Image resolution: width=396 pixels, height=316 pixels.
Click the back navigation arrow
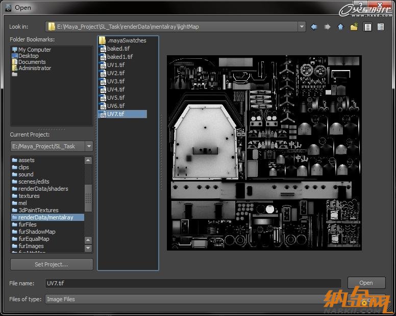(314, 27)
